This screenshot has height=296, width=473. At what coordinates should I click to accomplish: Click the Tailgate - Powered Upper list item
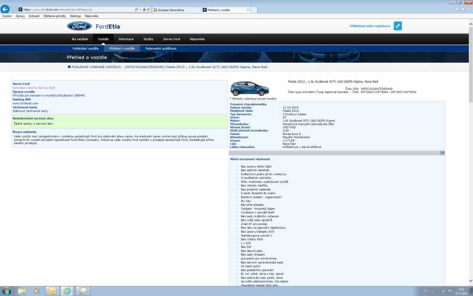coord(258,209)
